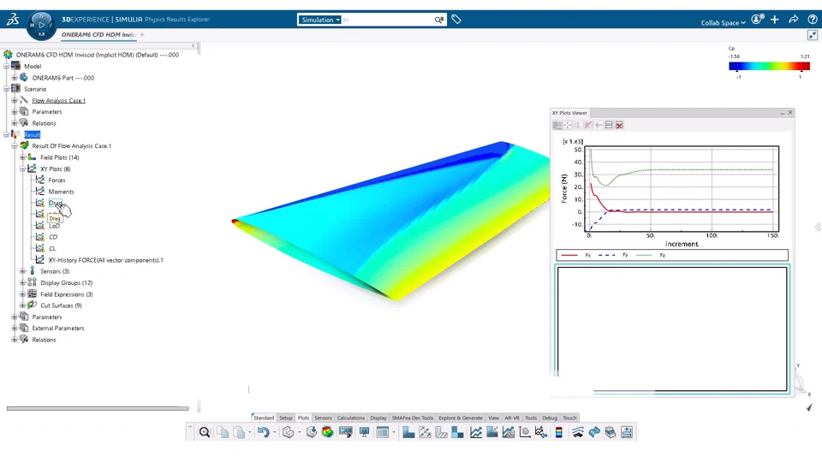
Task: Open the Collab Space dropdown
Action: (723, 22)
